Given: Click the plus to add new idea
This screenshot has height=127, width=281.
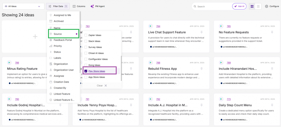Looking at the screenshot, I should (35, 37).
